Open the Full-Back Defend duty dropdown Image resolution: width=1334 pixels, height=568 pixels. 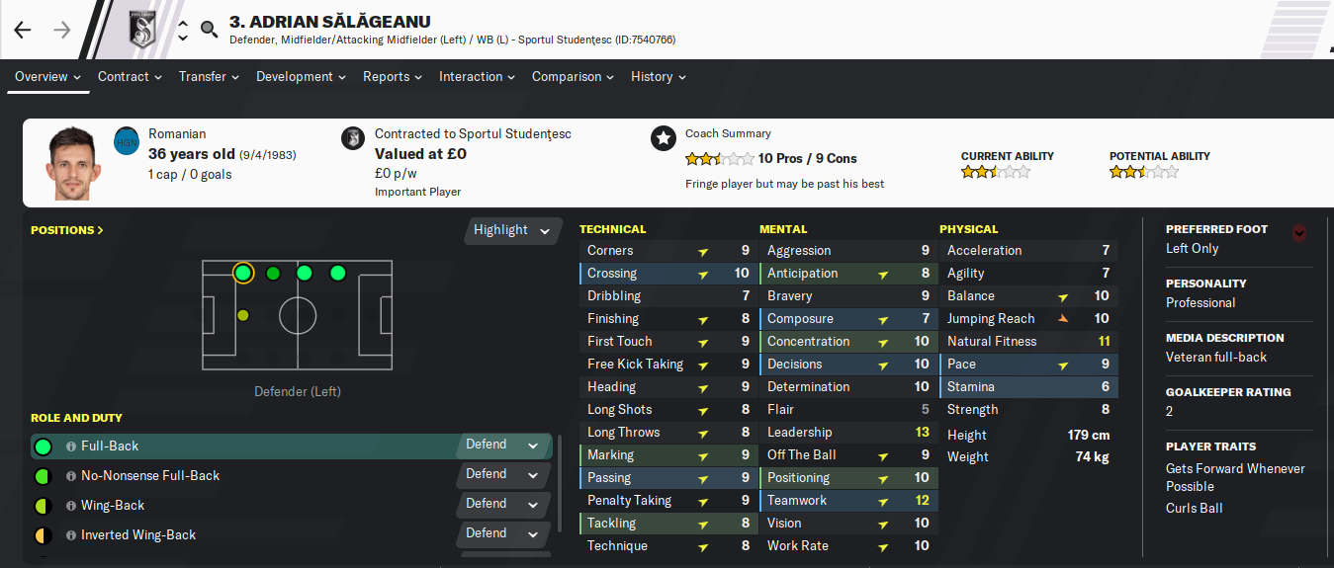click(503, 446)
